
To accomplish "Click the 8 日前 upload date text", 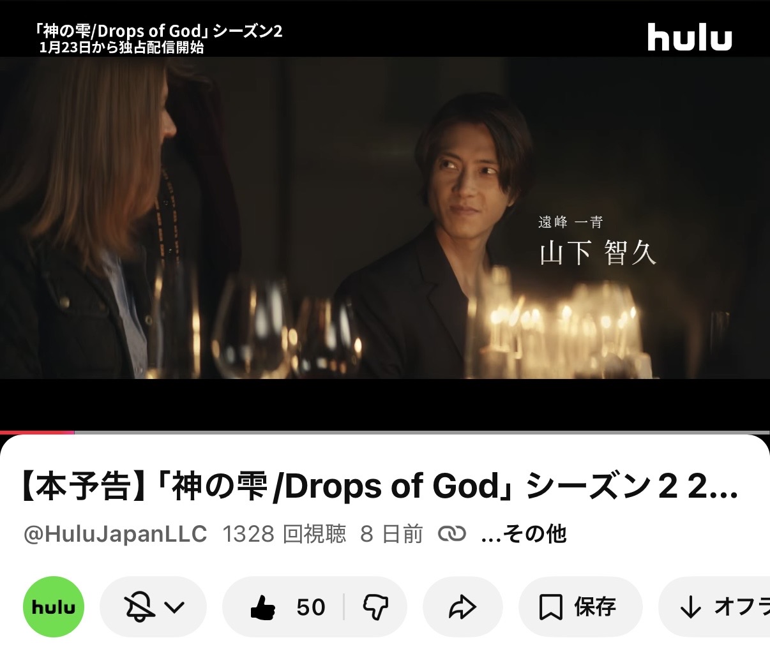I will [x=391, y=533].
